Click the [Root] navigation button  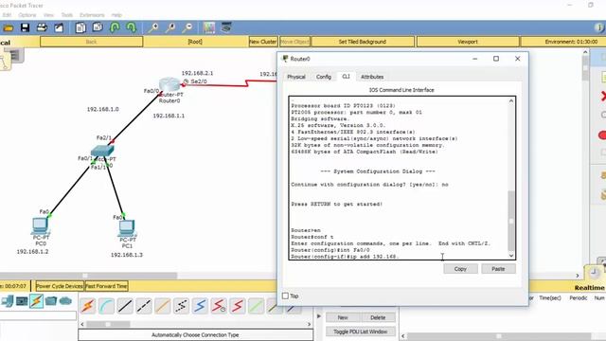click(195, 42)
